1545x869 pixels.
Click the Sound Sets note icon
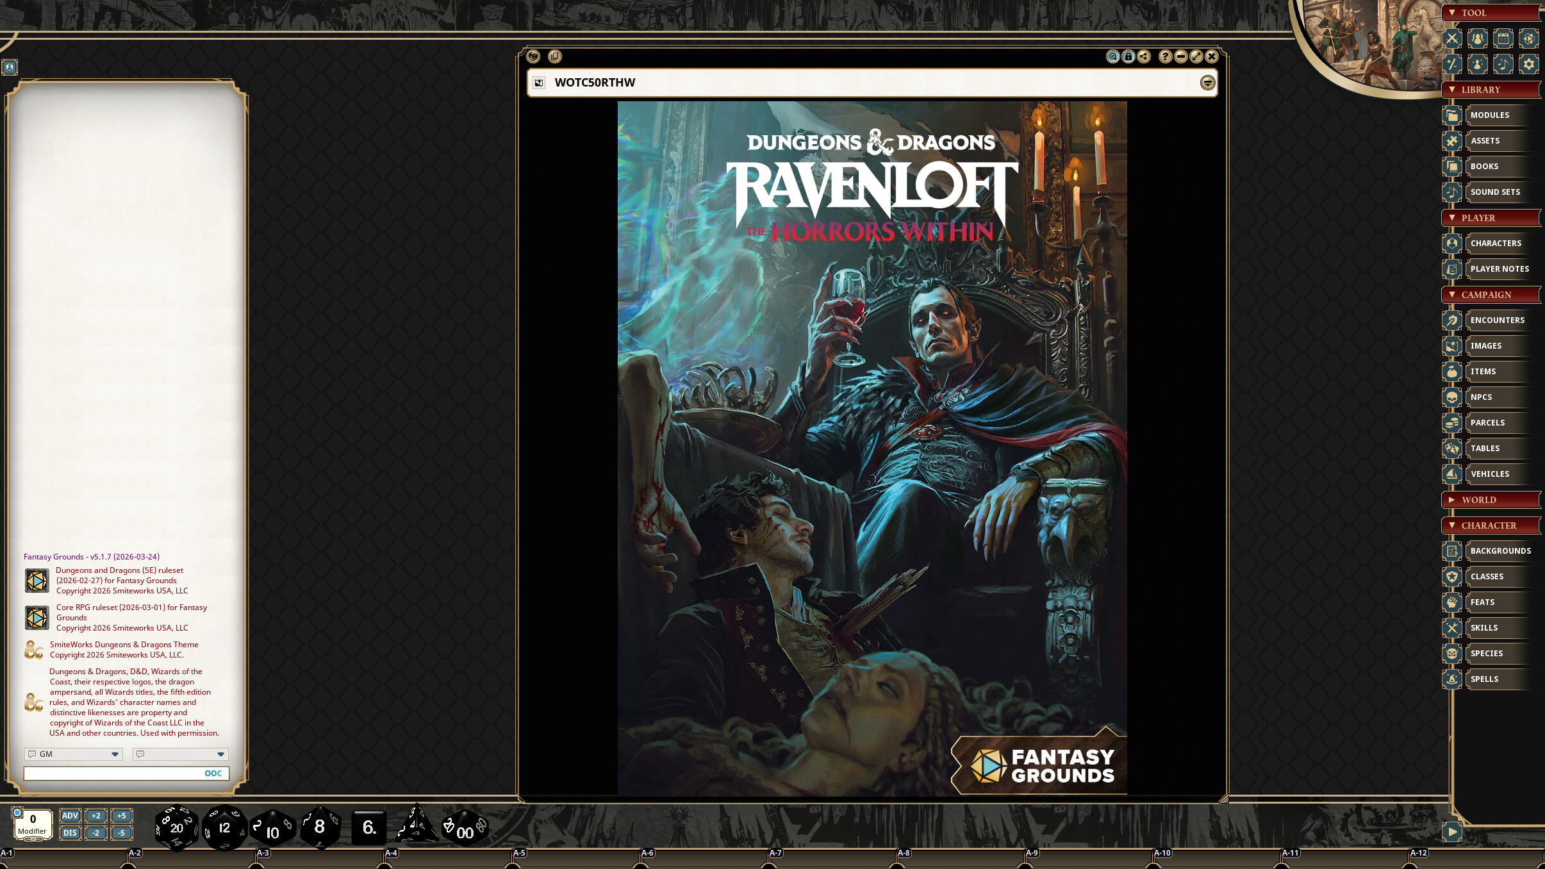[1452, 192]
